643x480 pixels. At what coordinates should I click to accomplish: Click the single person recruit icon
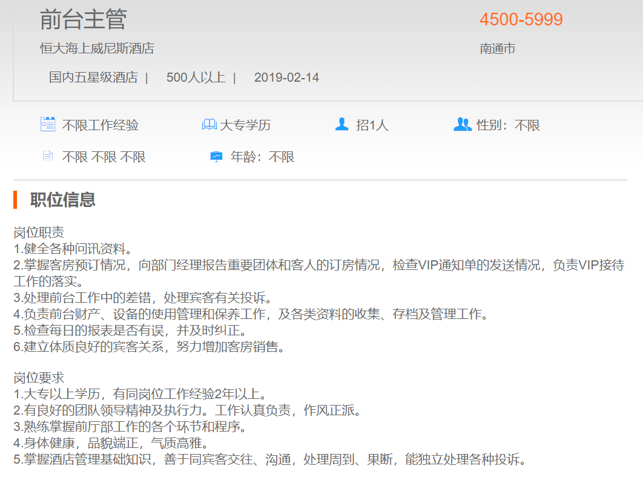point(342,125)
